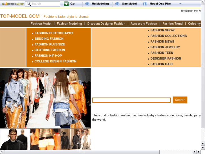Open the Fashion Plus Size link

pyautogui.click(x=50, y=44)
